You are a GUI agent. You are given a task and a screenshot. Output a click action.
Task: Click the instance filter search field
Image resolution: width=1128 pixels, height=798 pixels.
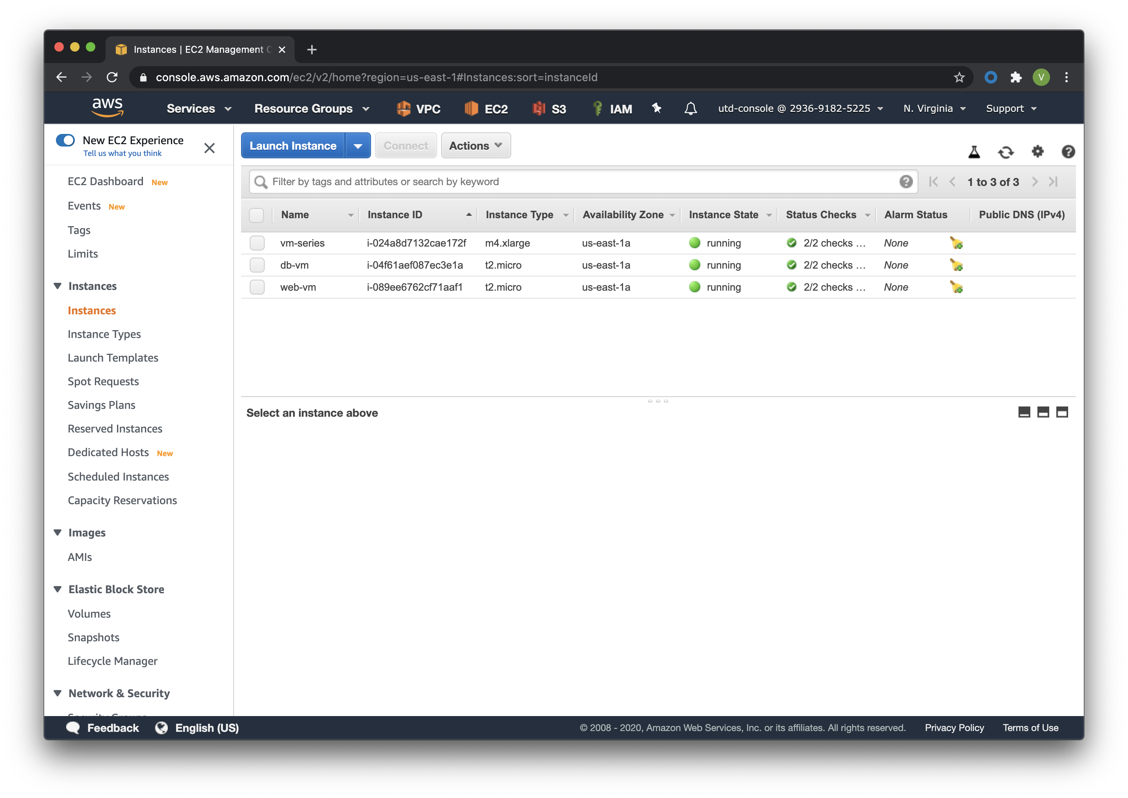click(583, 181)
